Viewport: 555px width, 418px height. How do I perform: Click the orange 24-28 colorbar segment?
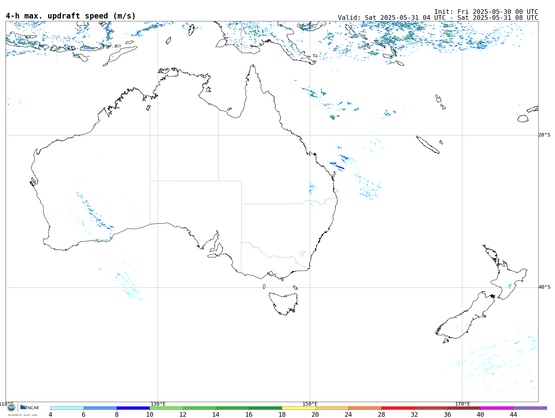point(365,408)
